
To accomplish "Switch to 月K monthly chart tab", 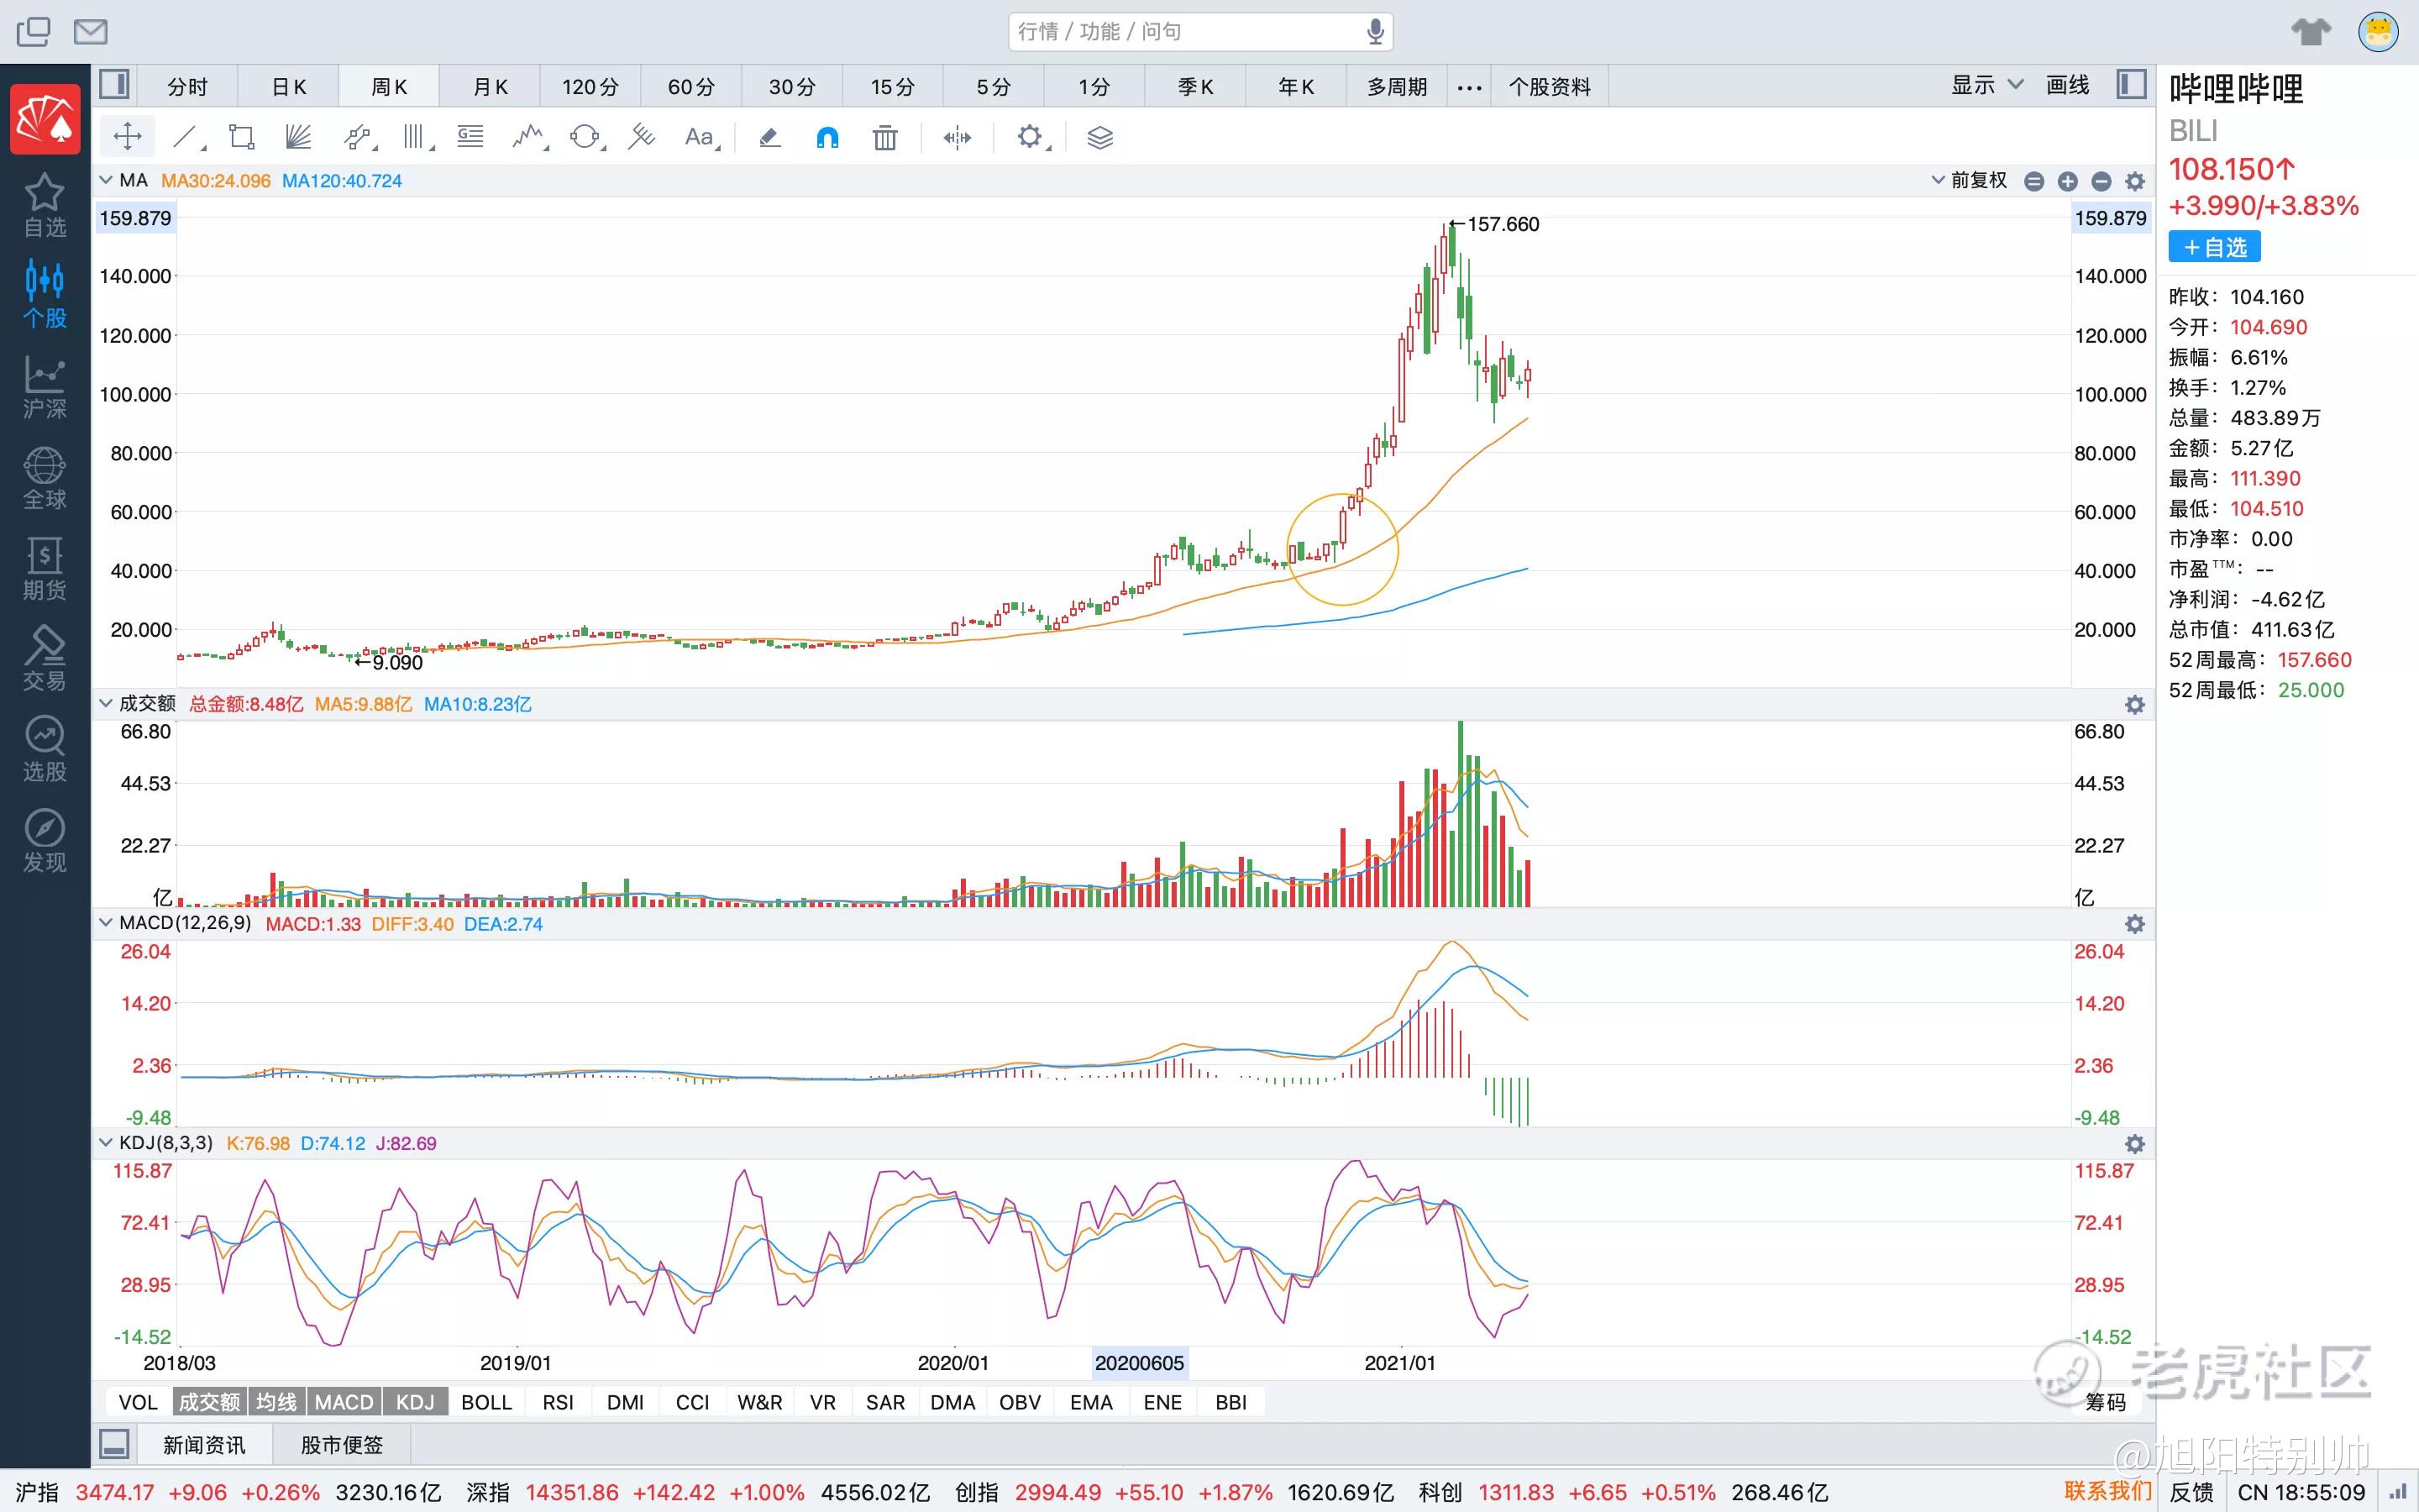I will coord(491,87).
